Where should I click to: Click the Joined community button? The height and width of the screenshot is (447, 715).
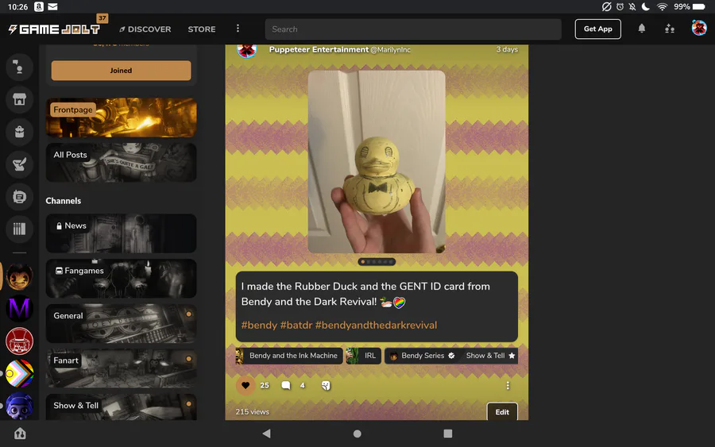121,71
